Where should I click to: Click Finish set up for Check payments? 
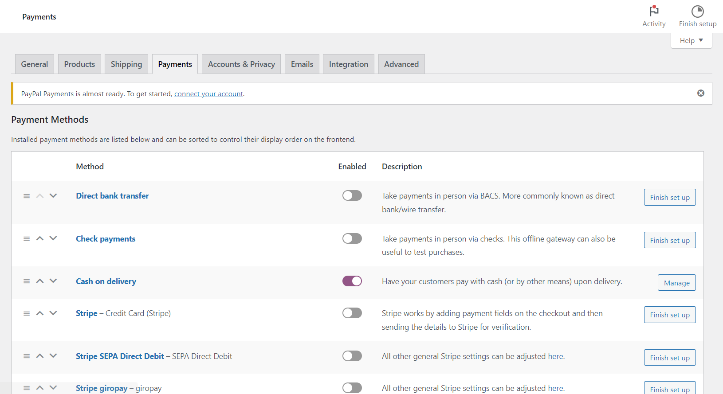[x=669, y=240]
